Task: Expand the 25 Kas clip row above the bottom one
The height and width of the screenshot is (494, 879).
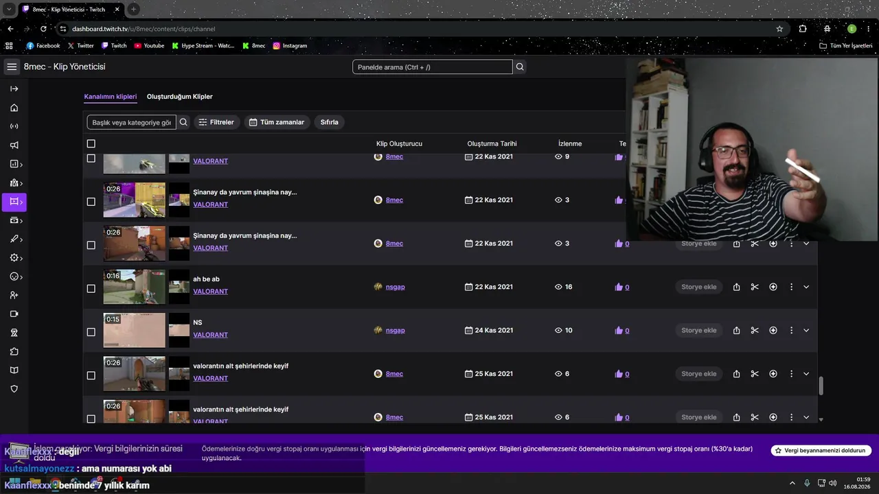Action: pos(806,374)
